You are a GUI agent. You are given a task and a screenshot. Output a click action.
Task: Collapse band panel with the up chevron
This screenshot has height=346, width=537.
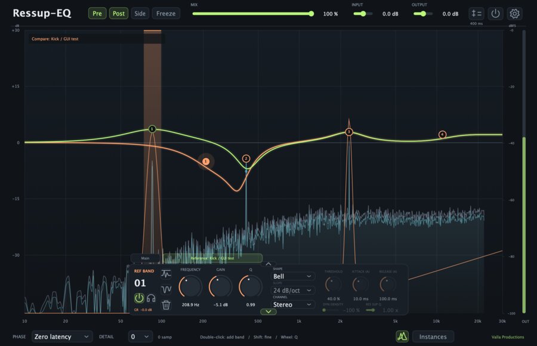tap(268, 264)
